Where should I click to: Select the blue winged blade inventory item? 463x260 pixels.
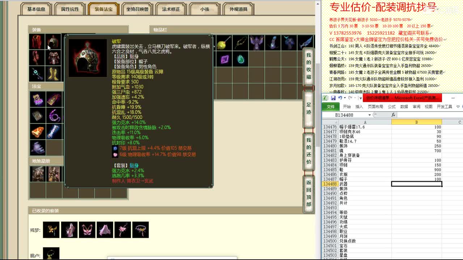tap(306, 43)
